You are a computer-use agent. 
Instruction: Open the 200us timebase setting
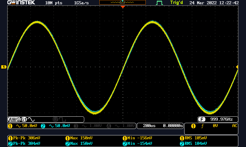click(x=149, y=126)
